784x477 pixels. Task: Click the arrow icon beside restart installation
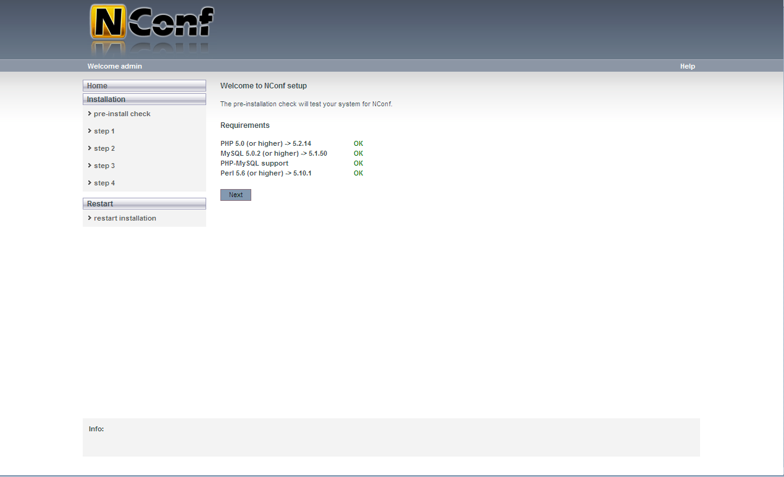pos(90,218)
